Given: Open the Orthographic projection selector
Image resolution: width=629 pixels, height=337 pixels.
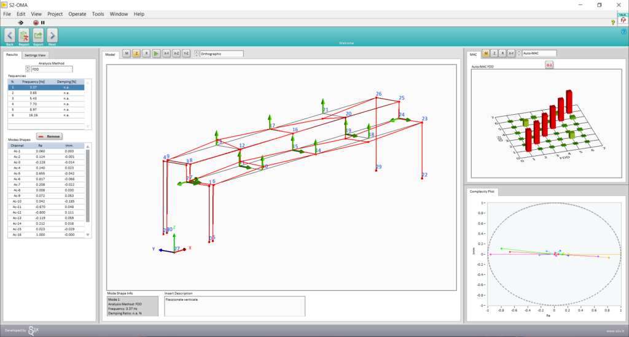Looking at the screenshot, I should [221, 53].
